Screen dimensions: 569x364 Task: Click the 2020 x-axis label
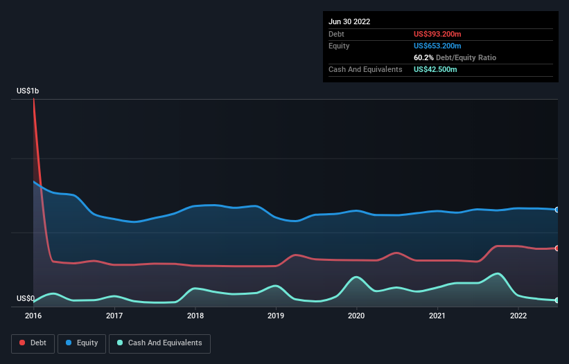coord(356,316)
